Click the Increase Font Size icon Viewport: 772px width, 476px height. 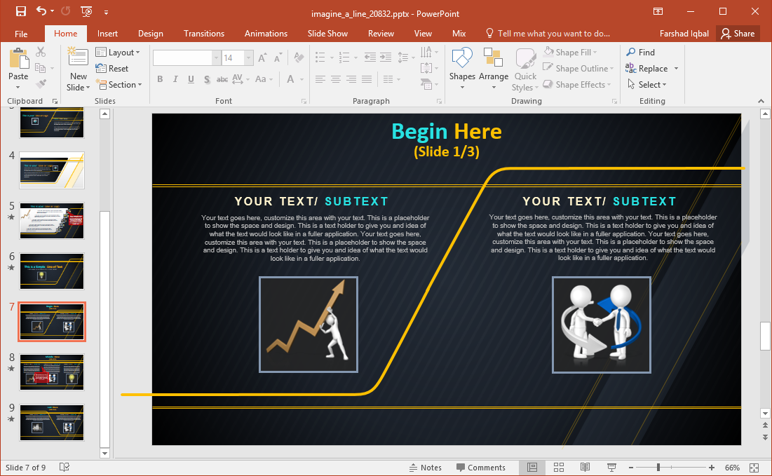tap(261, 57)
